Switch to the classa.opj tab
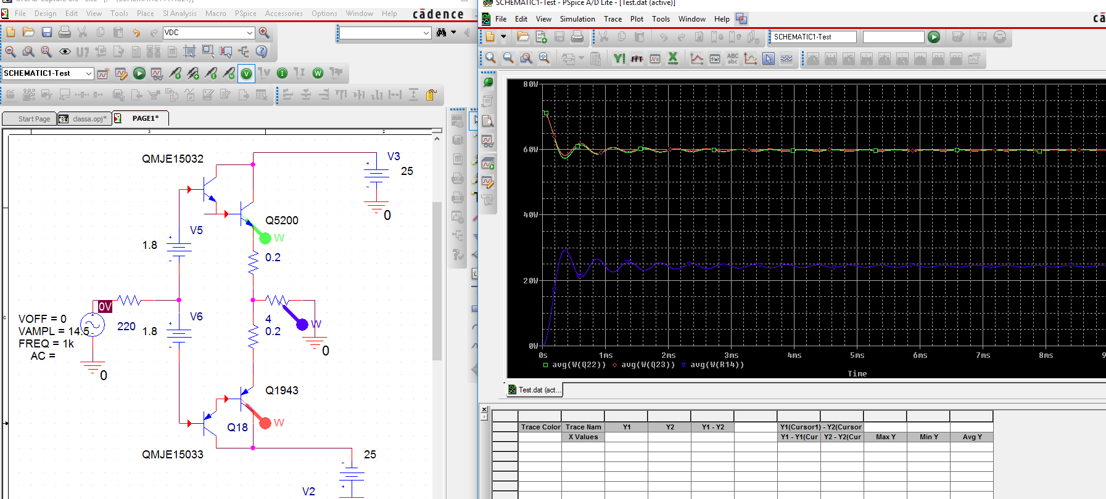This screenshot has width=1106, height=499. [x=85, y=119]
